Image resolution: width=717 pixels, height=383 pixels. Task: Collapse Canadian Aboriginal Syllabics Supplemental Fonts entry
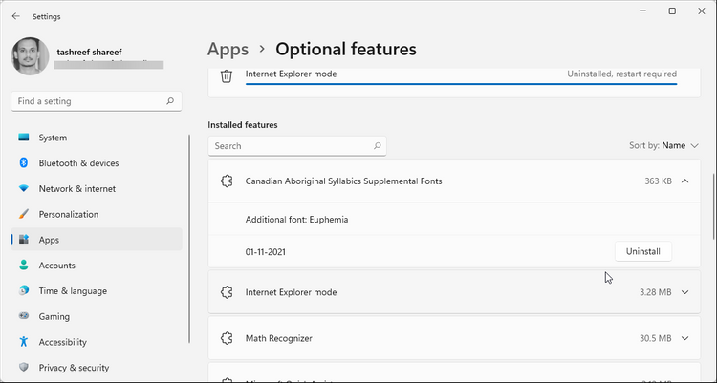pyautogui.click(x=684, y=181)
